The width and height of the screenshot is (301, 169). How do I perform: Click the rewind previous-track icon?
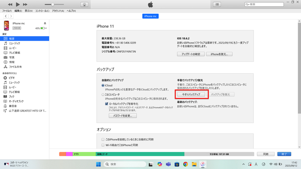click(x=10, y=4)
